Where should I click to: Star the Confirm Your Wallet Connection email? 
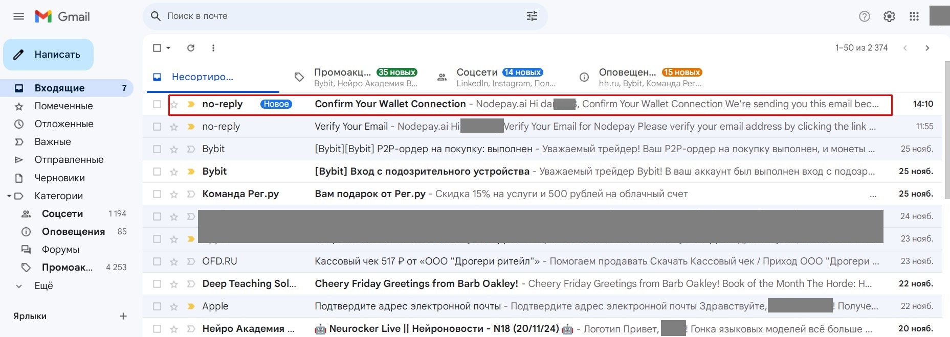point(174,104)
